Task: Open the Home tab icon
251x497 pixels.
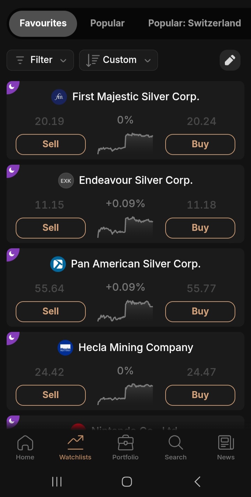Action: point(25,443)
